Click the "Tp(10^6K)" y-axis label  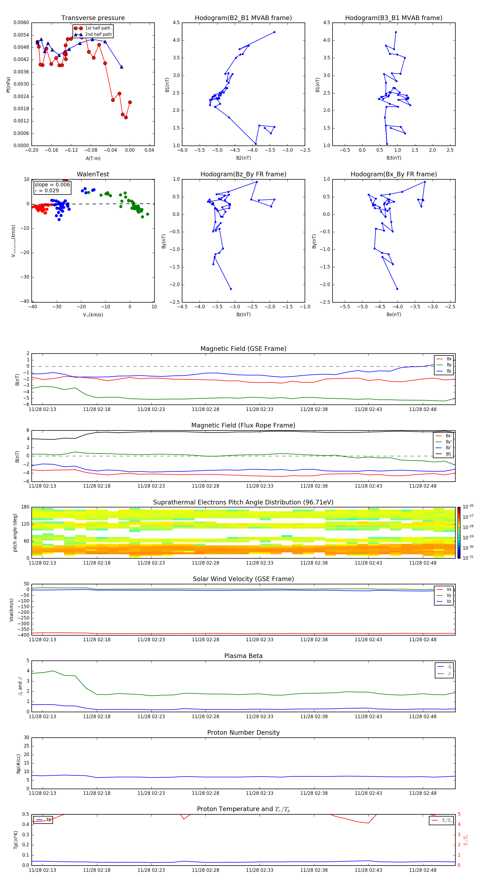[x=16, y=840]
